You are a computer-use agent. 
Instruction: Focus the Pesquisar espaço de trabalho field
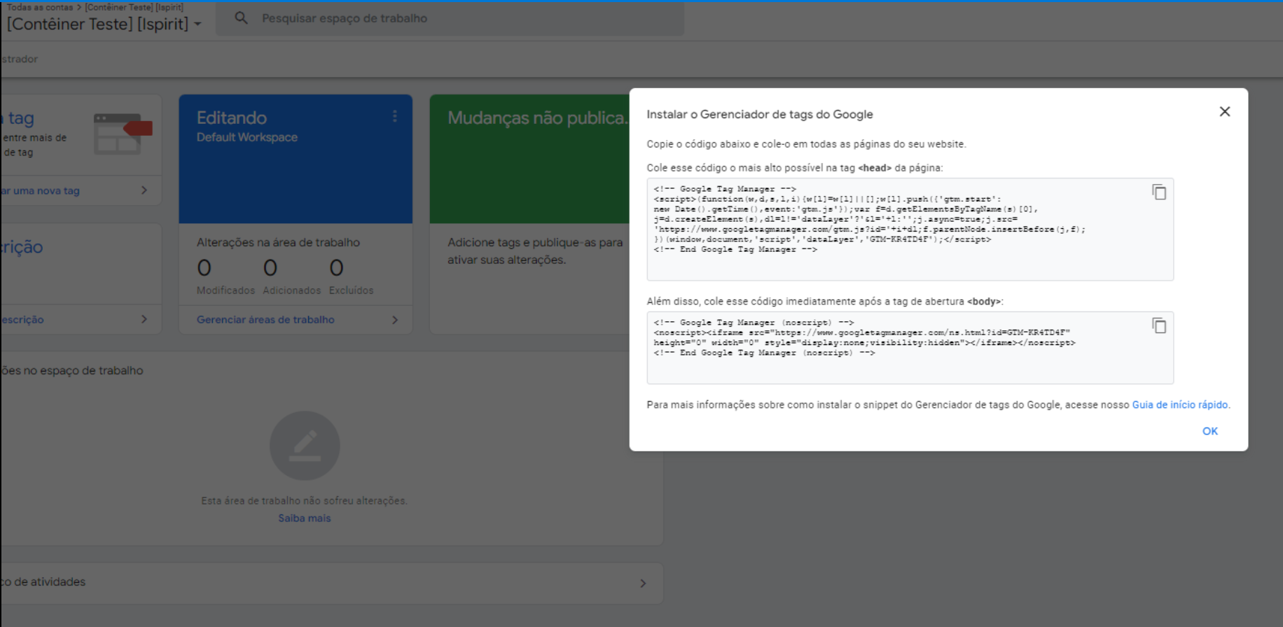click(450, 18)
